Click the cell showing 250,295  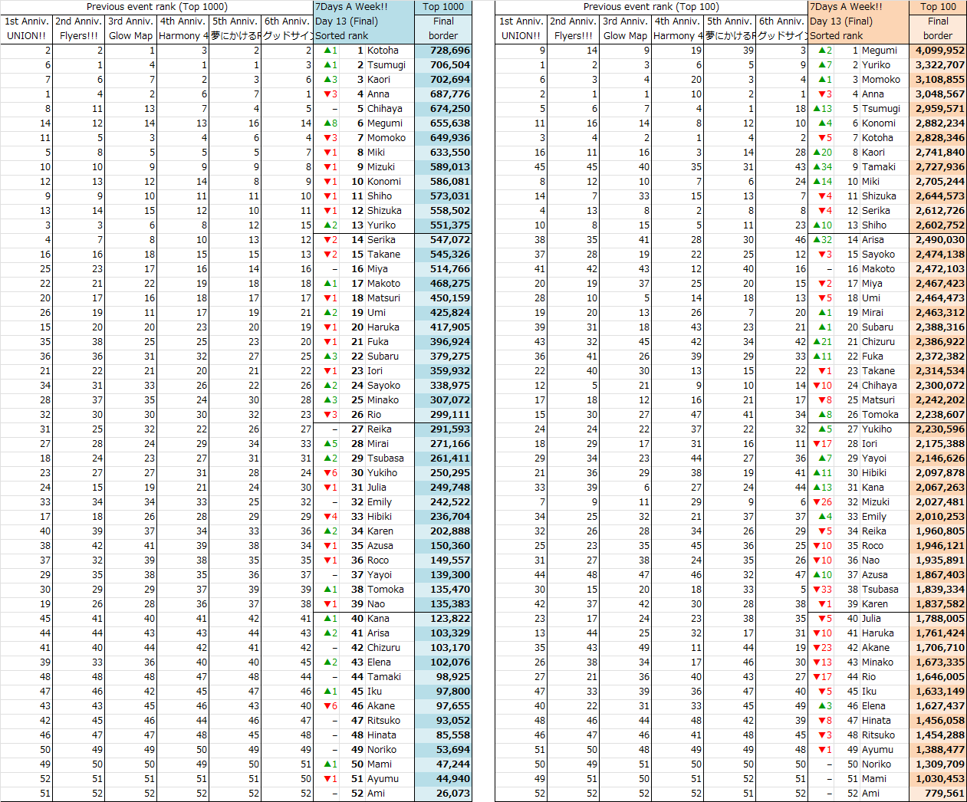coord(443,473)
